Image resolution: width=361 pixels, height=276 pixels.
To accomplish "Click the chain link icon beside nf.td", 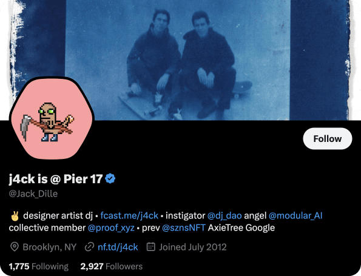I will 89,247.
